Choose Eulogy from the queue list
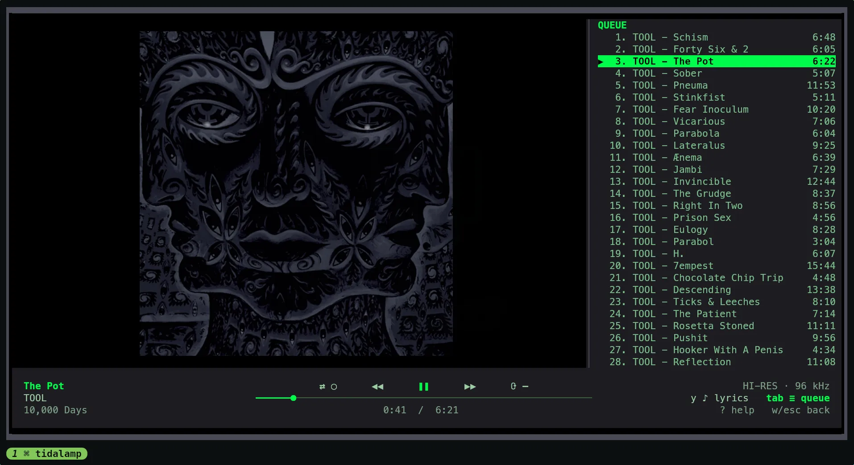Screen dimensions: 854x465 [717, 230]
